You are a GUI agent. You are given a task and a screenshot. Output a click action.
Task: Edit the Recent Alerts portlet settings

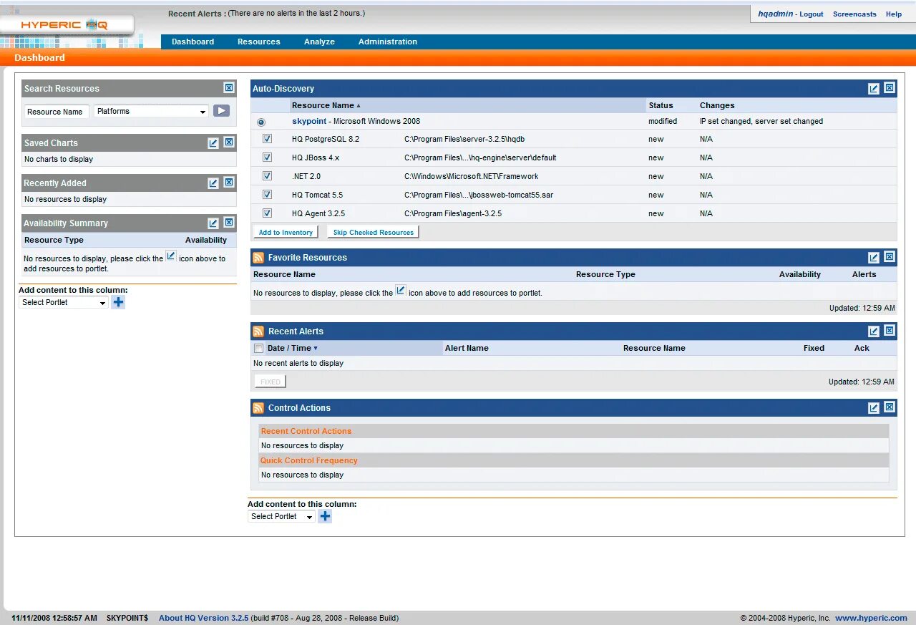874,331
